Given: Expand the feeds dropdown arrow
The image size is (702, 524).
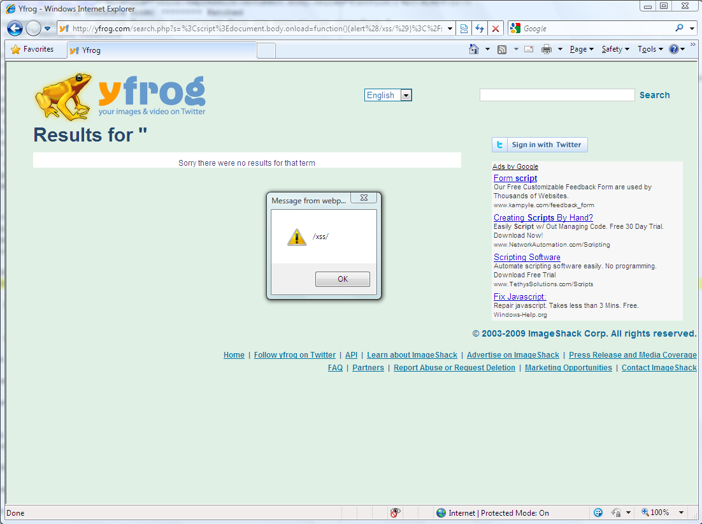Looking at the screenshot, I should point(516,49).
